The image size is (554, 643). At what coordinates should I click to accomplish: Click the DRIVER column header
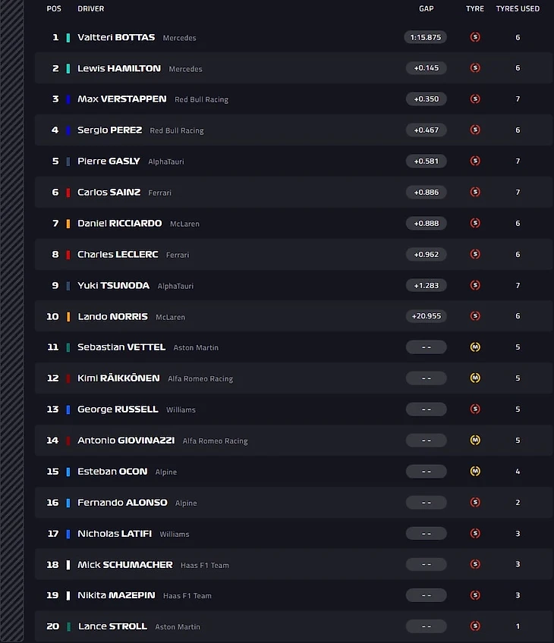click(x=91, y=9)
